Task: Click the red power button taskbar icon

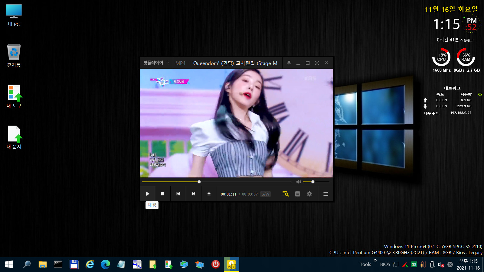Action: 216,264
